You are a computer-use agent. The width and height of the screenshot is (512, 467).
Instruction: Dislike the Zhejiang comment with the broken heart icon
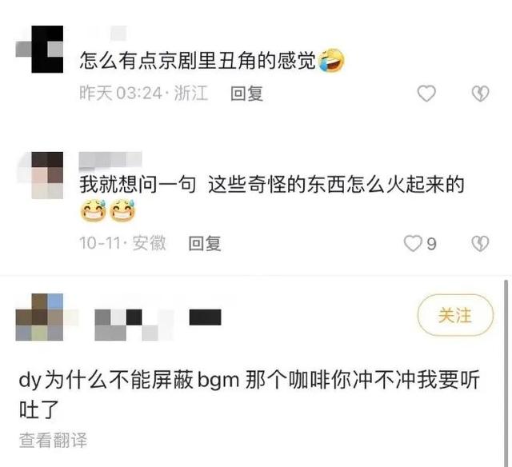[480, 94]
